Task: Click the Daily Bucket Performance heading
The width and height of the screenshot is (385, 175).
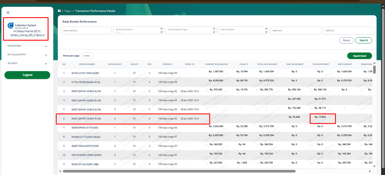Action: (79, 22)
